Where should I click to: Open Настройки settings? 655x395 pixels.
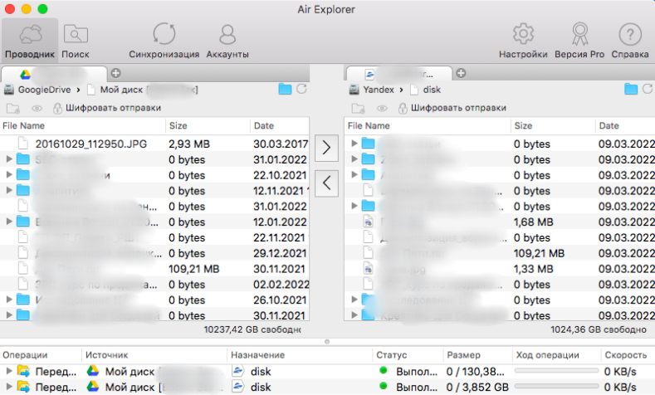tap(523, 41)
